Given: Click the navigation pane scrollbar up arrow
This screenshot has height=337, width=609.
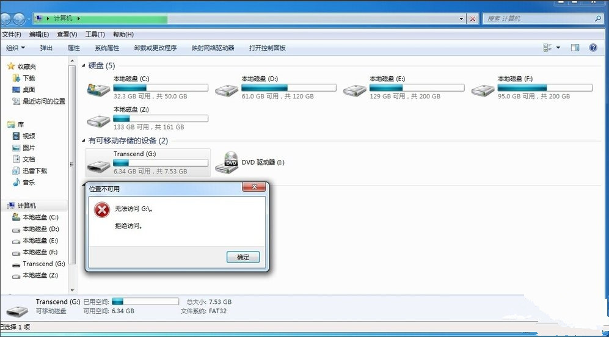Looking at the screenshot, I should 72,61.
